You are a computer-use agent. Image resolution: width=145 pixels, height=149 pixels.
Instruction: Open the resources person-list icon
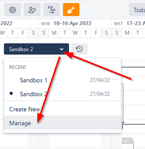(32, 10)
